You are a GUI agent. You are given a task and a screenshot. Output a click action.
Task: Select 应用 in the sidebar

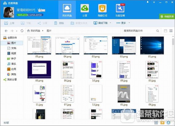tap(12, 69)
